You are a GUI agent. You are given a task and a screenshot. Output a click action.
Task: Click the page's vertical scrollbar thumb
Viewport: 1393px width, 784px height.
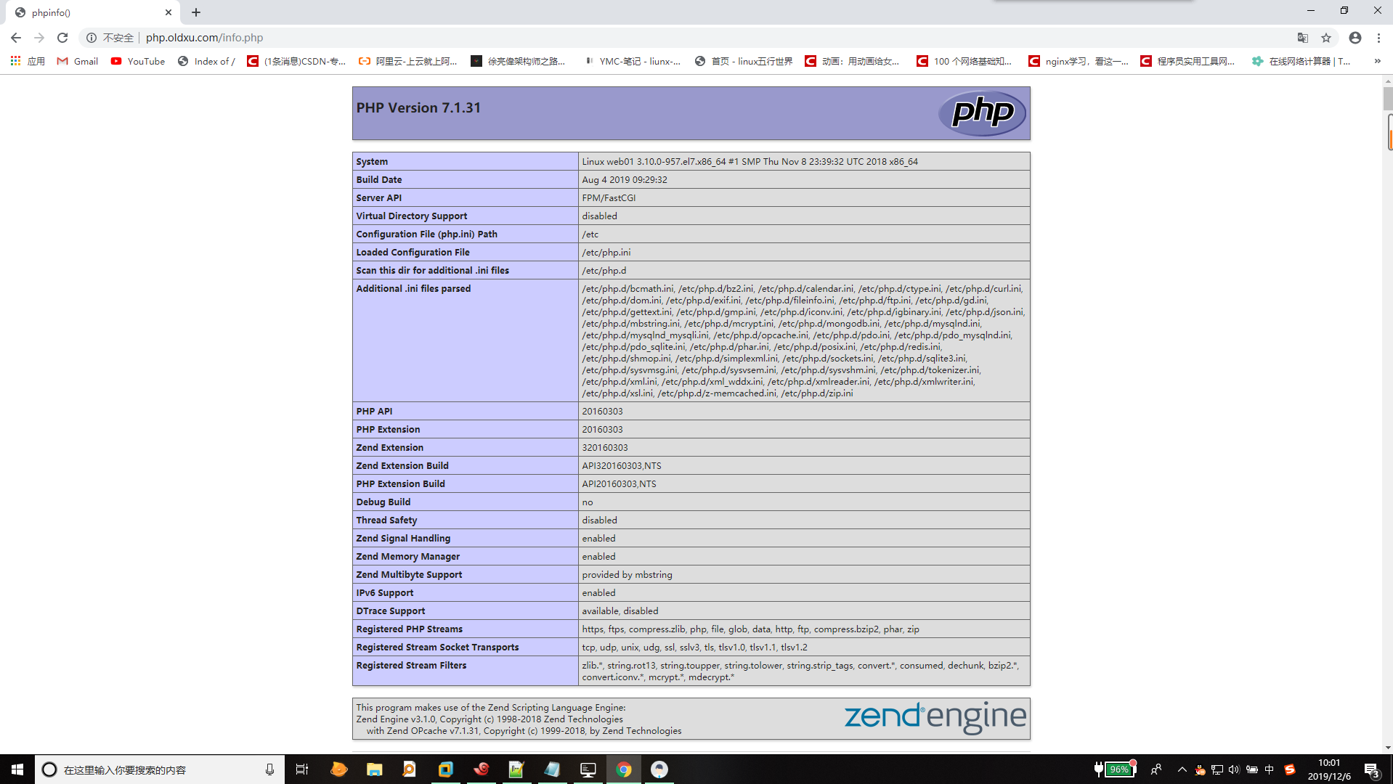tap(1389, 99)
